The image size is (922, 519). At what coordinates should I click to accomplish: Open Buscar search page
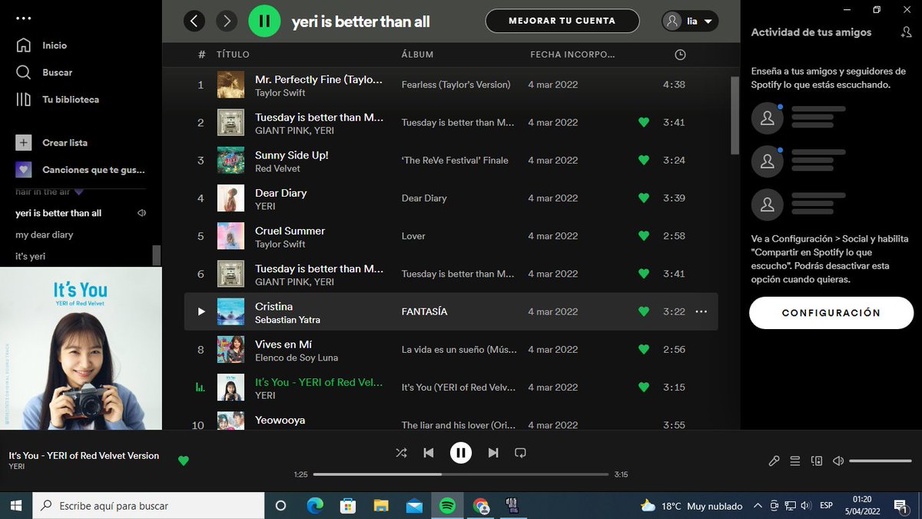coord(45,72)
